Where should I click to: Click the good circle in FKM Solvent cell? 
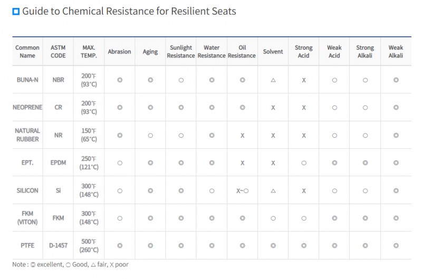coord(273,218)
